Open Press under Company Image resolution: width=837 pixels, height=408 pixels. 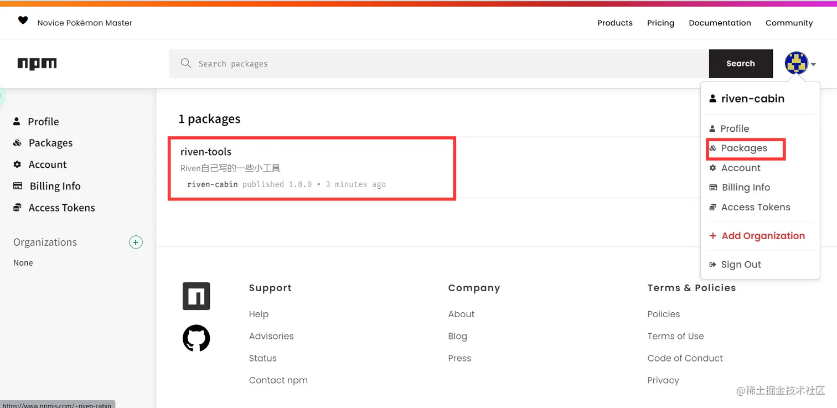(459, 358)
